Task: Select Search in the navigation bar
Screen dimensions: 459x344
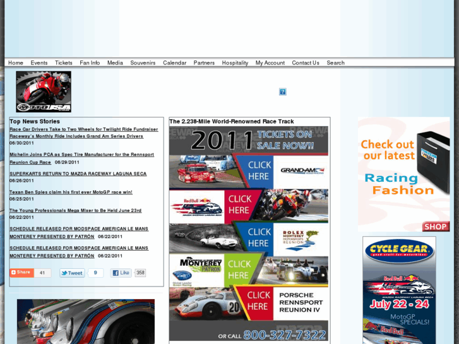Action: [x=335, y=62]
